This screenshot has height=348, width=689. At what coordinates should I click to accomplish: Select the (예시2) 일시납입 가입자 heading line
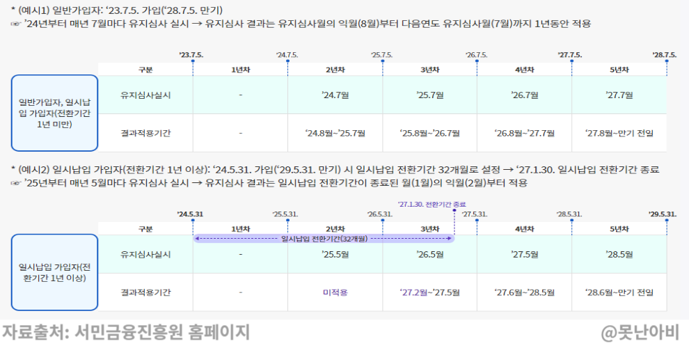click(x=335, y=170)
